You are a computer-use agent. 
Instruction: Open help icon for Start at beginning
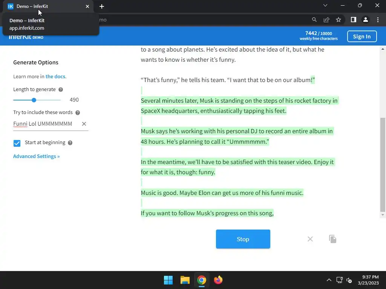pyautogui.click(x=70, y=143)
